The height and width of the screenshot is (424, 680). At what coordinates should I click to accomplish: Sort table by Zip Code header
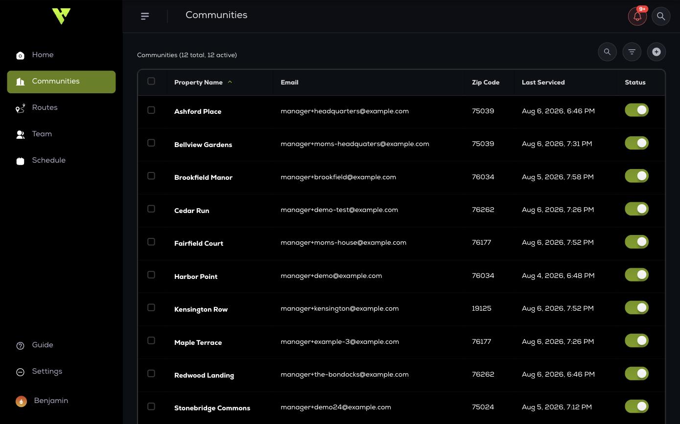coord(486,83)
